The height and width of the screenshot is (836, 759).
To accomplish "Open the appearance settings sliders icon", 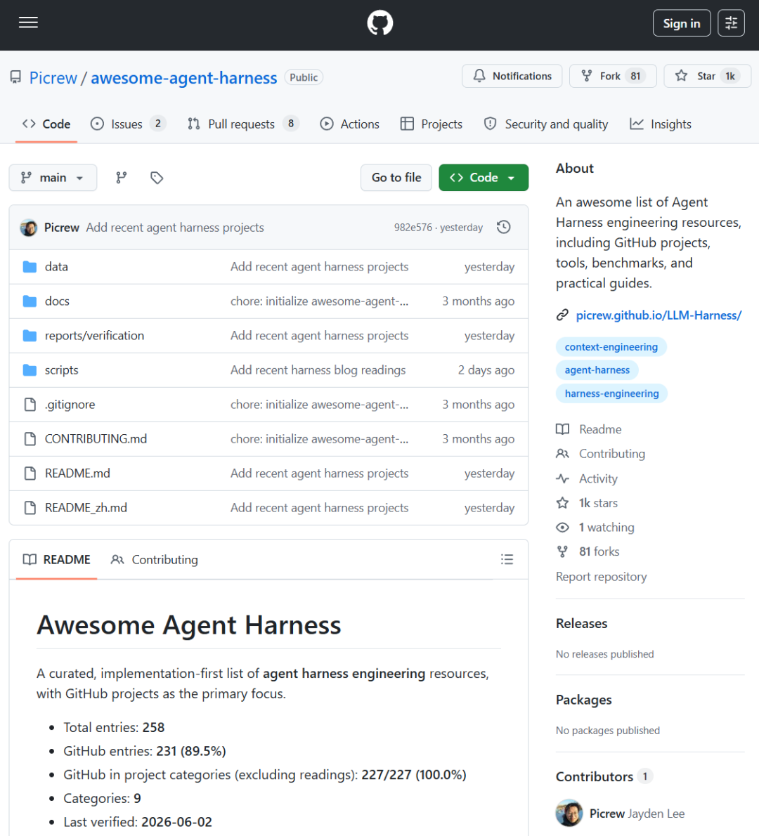I will pyautogui.click(x=731, y=23).
